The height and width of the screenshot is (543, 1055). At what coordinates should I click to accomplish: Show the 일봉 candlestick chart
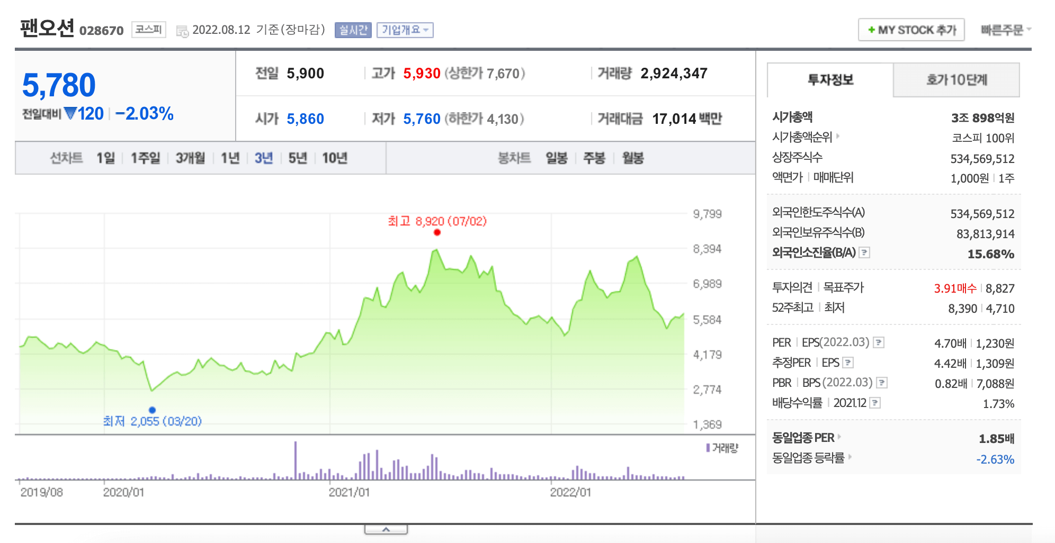click(557, 158)
